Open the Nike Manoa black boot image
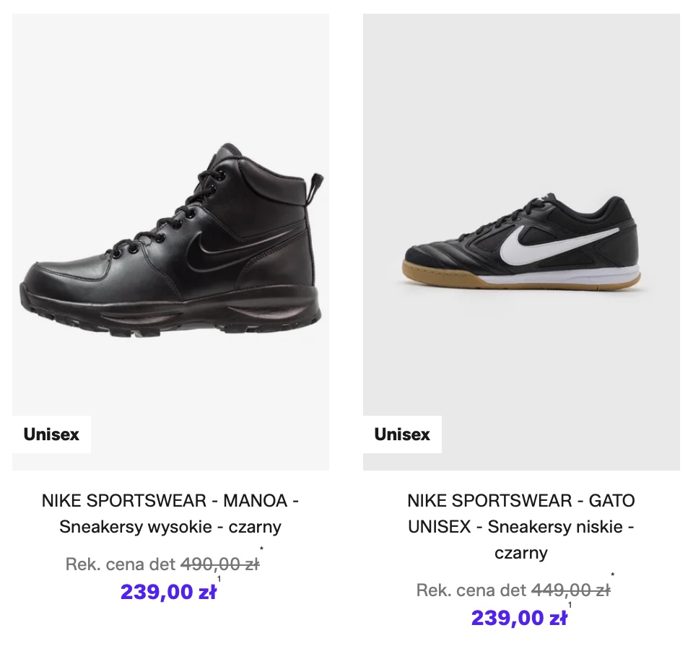Viewport: 693px width, 651px height. 170,245
